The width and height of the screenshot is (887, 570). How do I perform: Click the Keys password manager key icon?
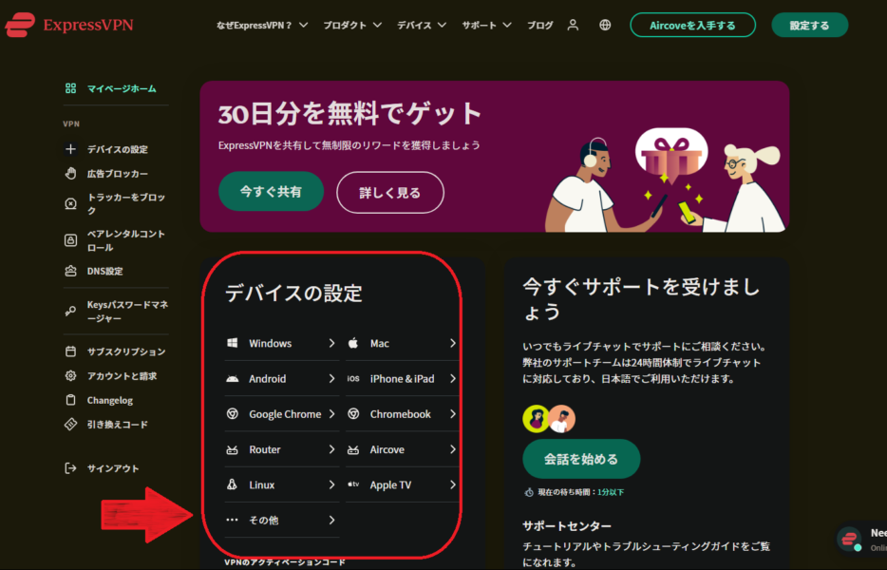(x=70, y=312)
